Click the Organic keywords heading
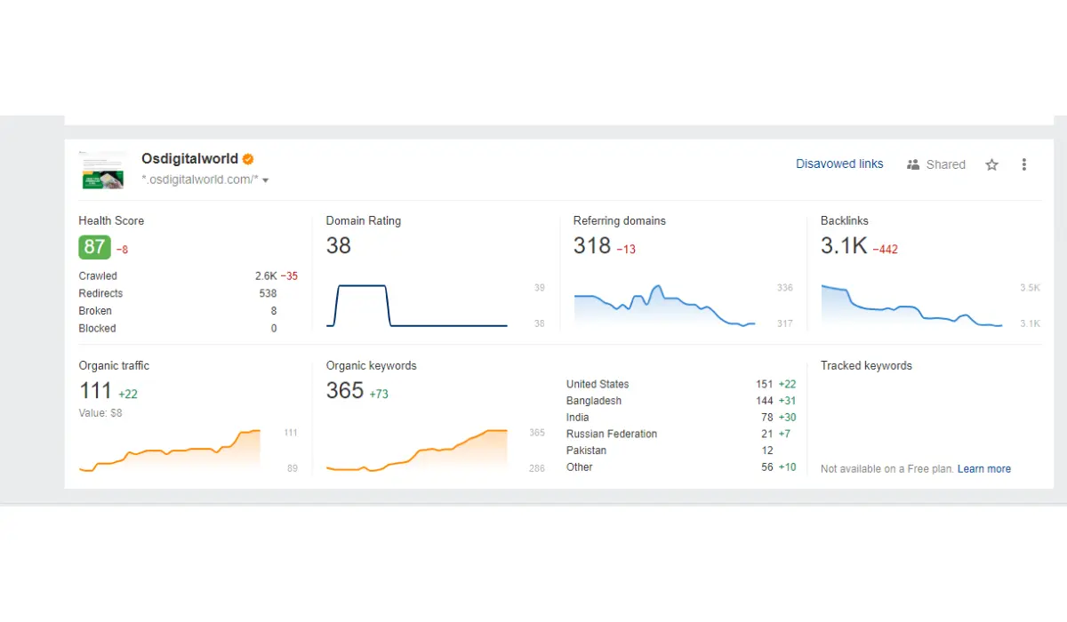The width and height of the screenshot is (1067, 622). tap(371, 365)
